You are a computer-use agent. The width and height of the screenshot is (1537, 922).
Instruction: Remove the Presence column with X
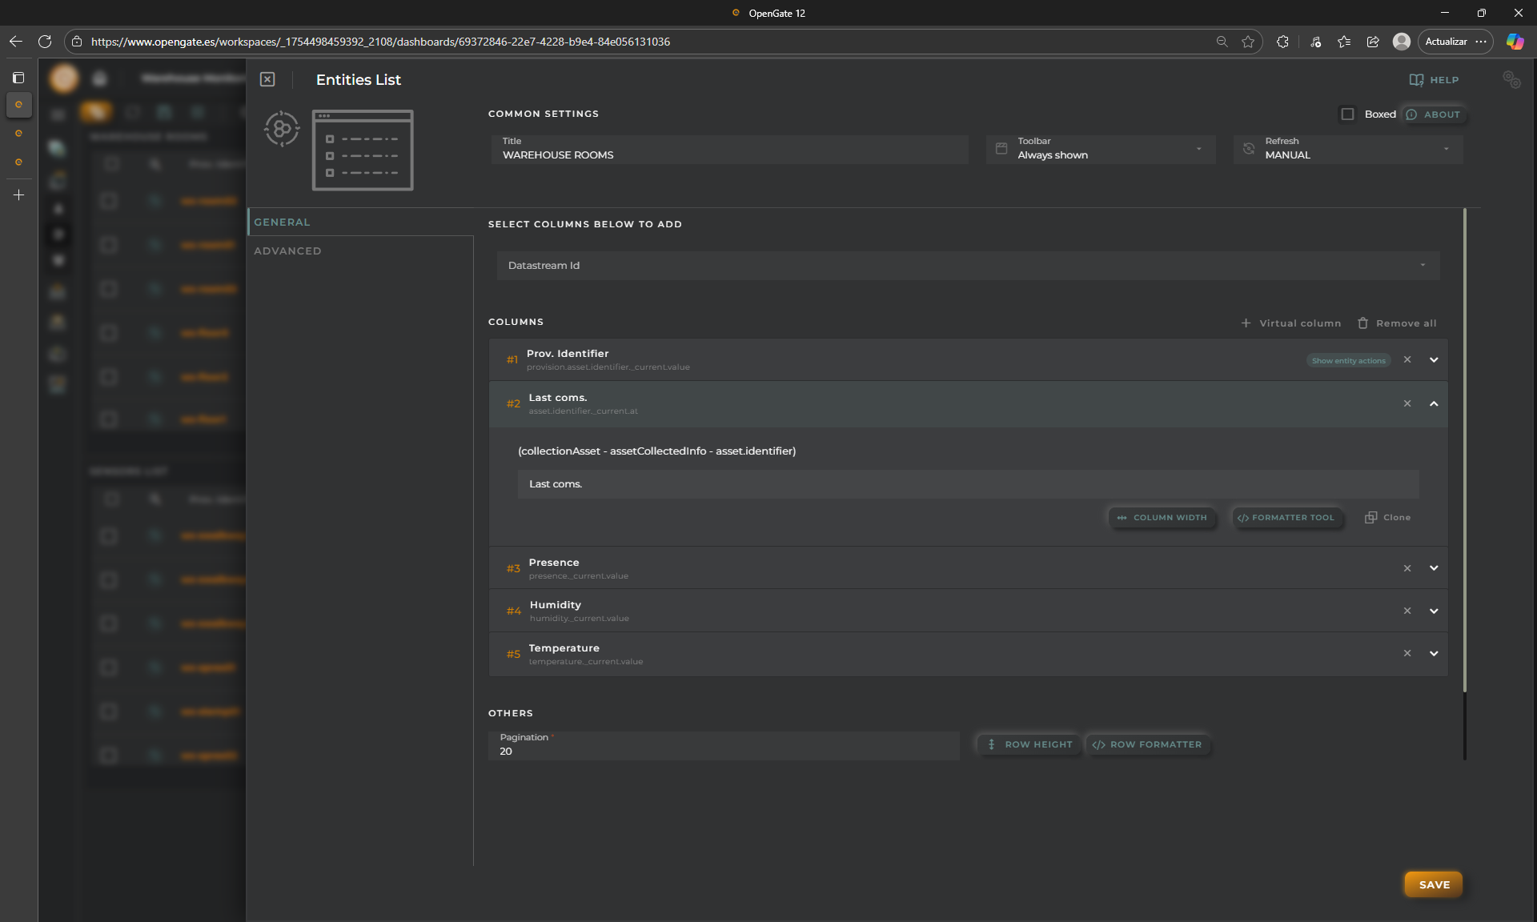point(1407,568)
